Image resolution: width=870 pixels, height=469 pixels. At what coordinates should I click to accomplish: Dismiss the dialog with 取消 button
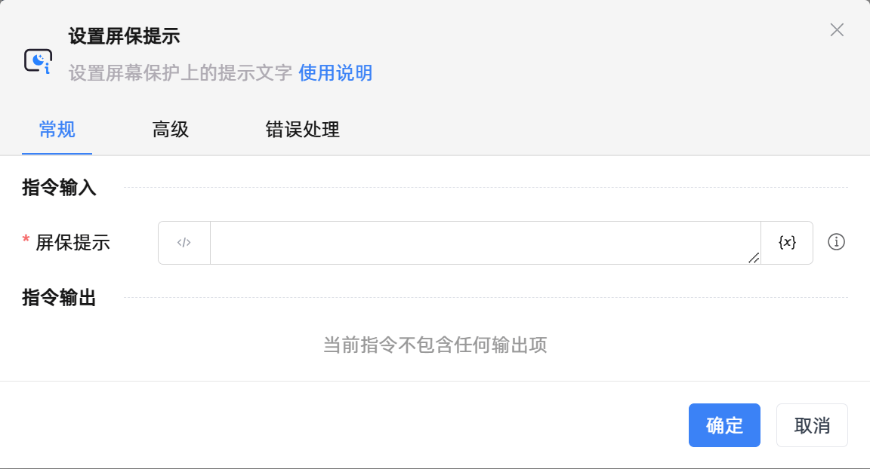click(x=812, y=425)
